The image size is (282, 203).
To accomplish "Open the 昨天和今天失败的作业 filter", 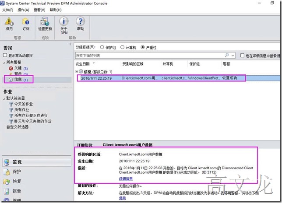I will (30, 121).
